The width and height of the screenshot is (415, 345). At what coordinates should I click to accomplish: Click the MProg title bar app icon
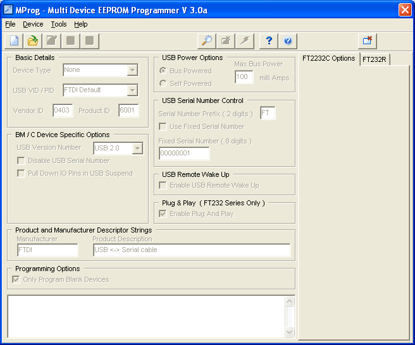point(8,9)
